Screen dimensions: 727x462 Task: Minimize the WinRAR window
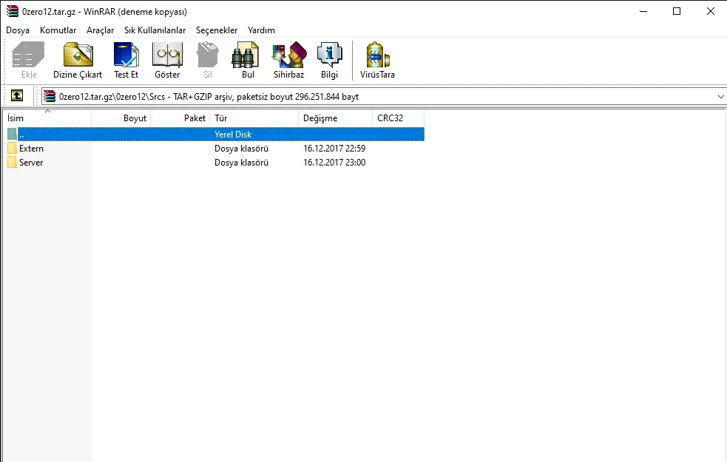(x=643, y=11)
